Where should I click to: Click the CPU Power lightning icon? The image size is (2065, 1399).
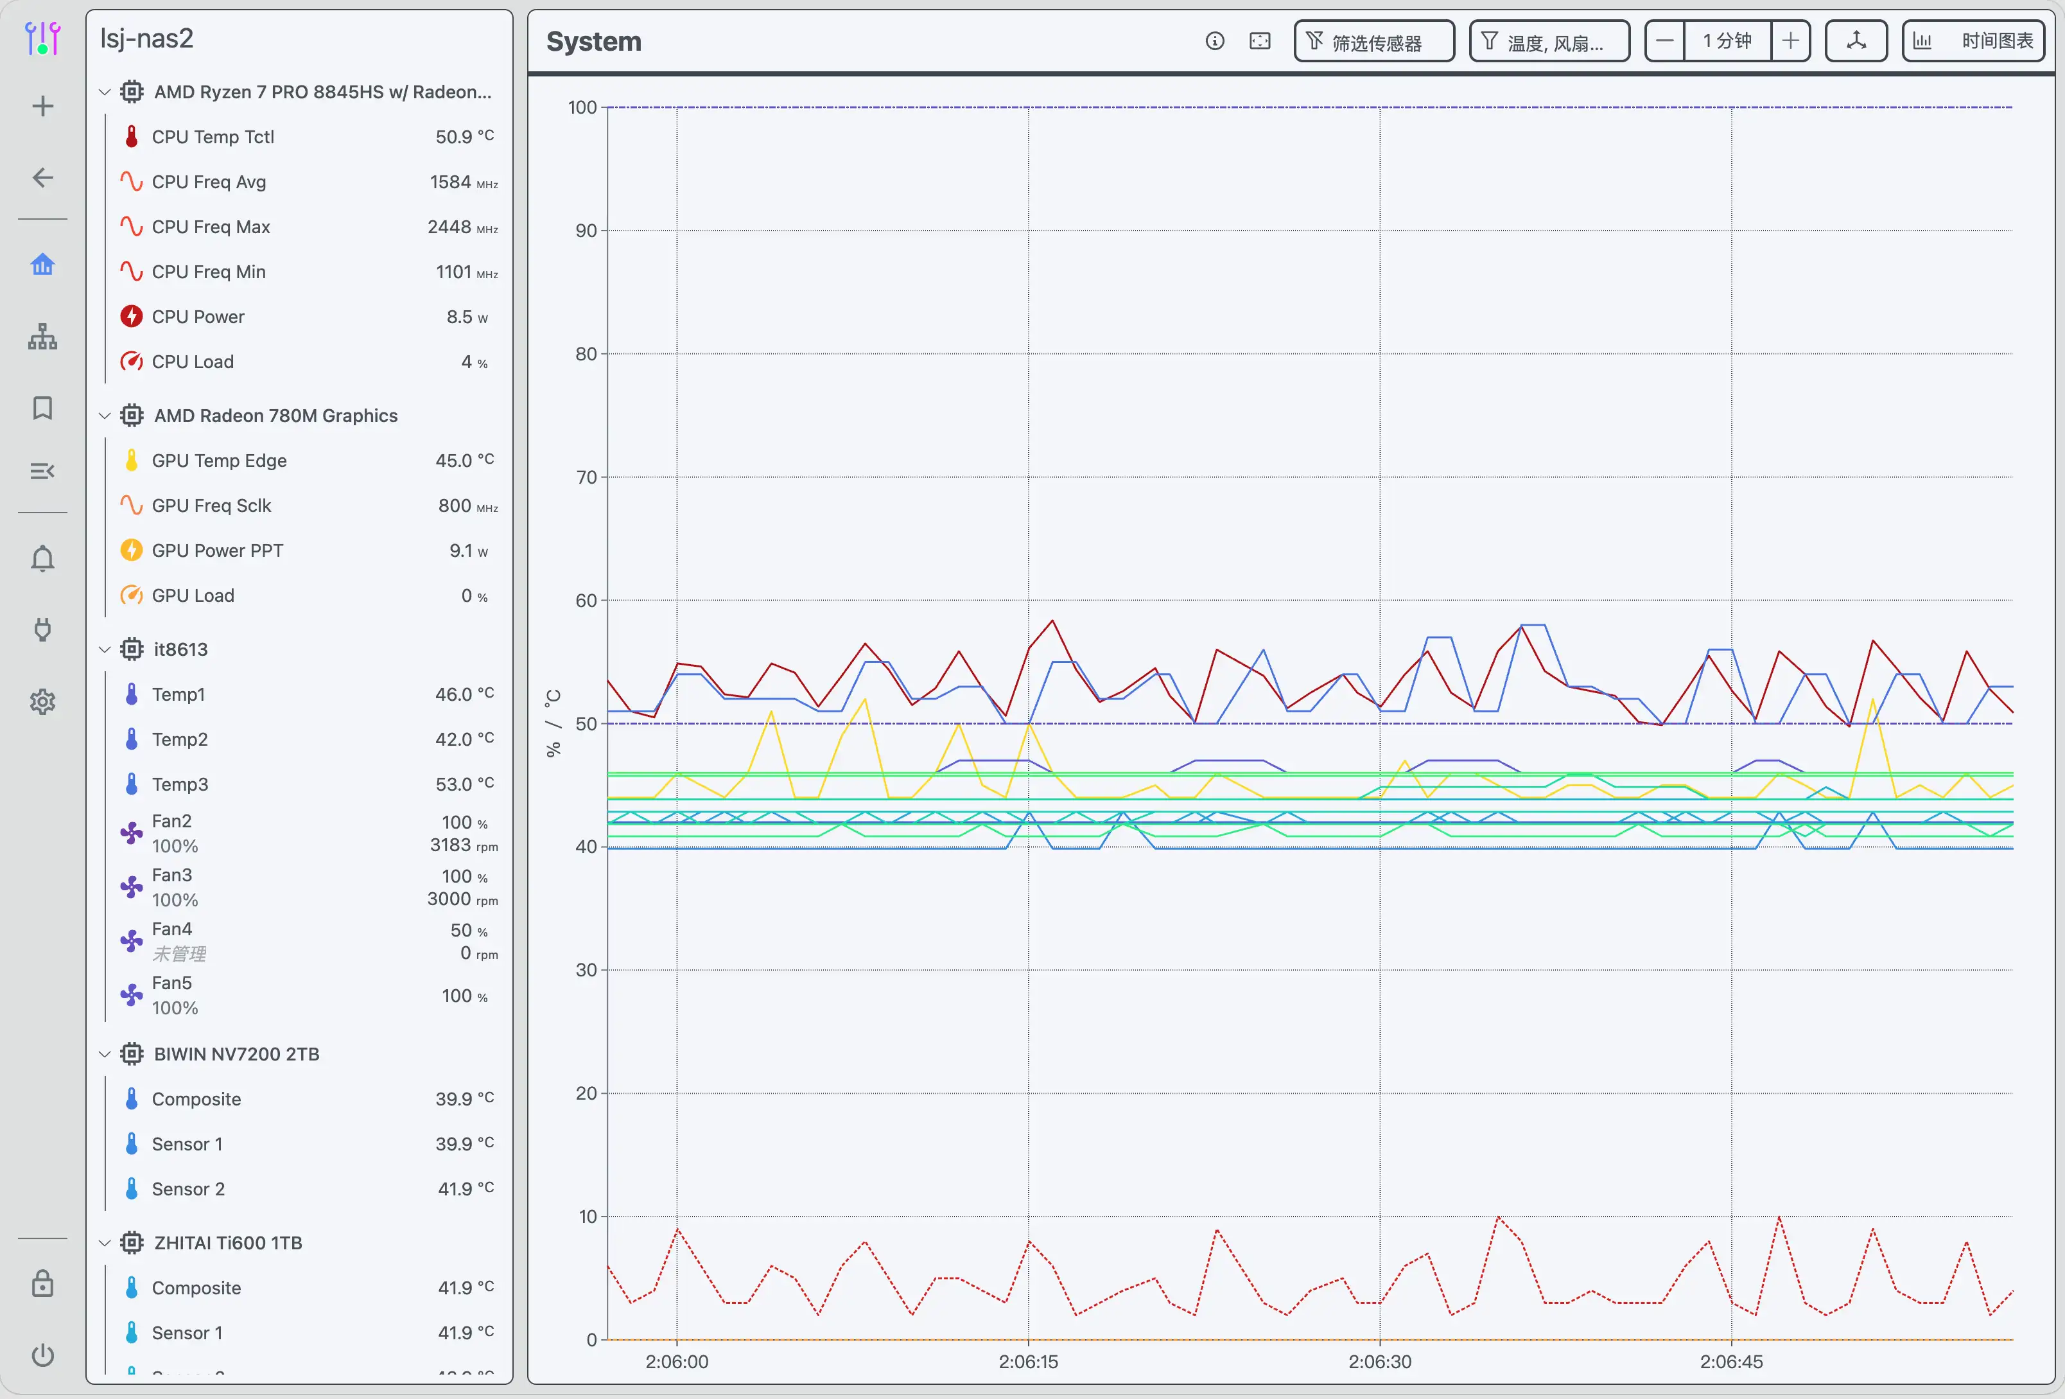tap(132, 317)
